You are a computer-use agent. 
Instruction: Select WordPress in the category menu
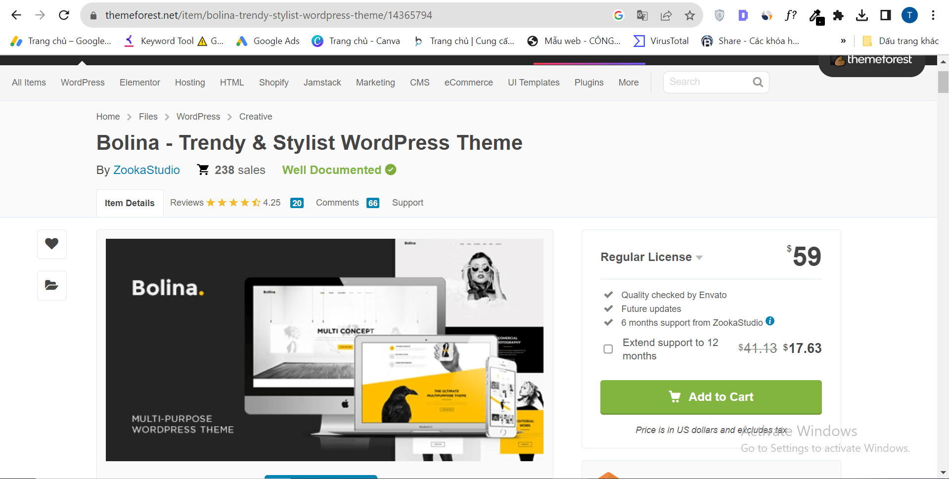click(82, 82)
